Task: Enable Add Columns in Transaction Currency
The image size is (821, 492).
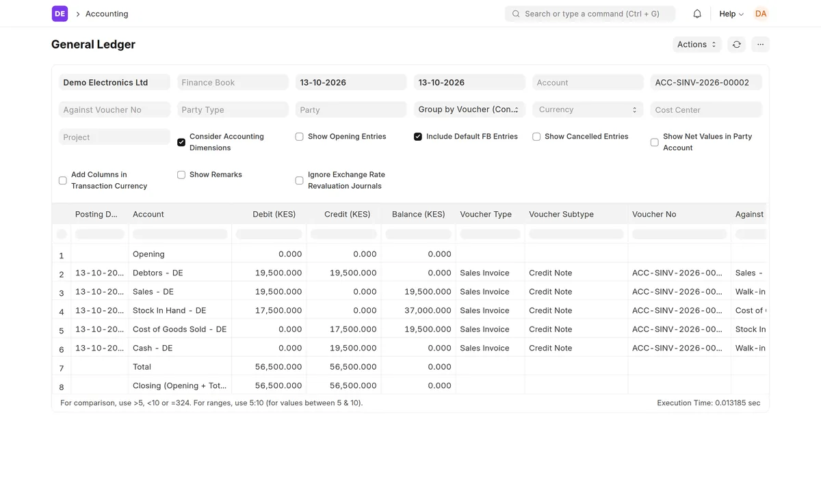Action: pos(63,180)
